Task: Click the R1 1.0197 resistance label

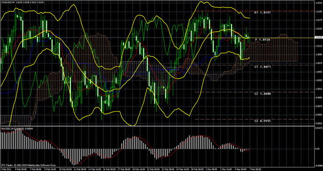Action: tap(262, 13)
